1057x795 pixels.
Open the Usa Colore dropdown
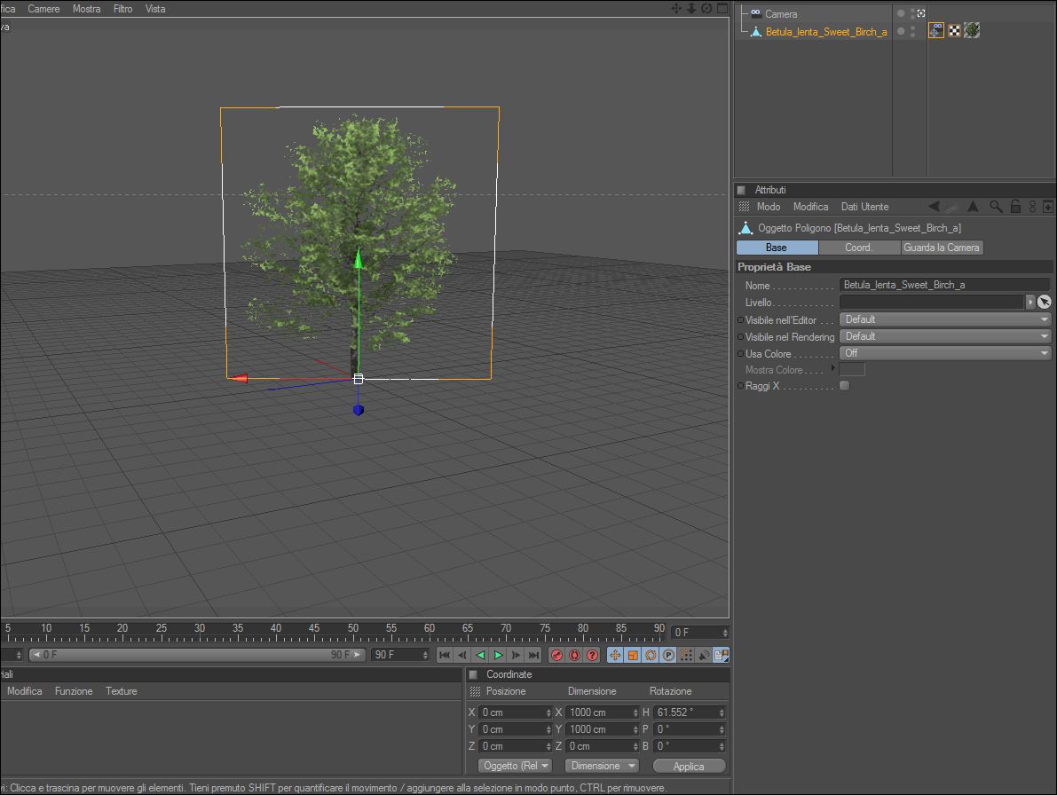(x=945, y=353)
